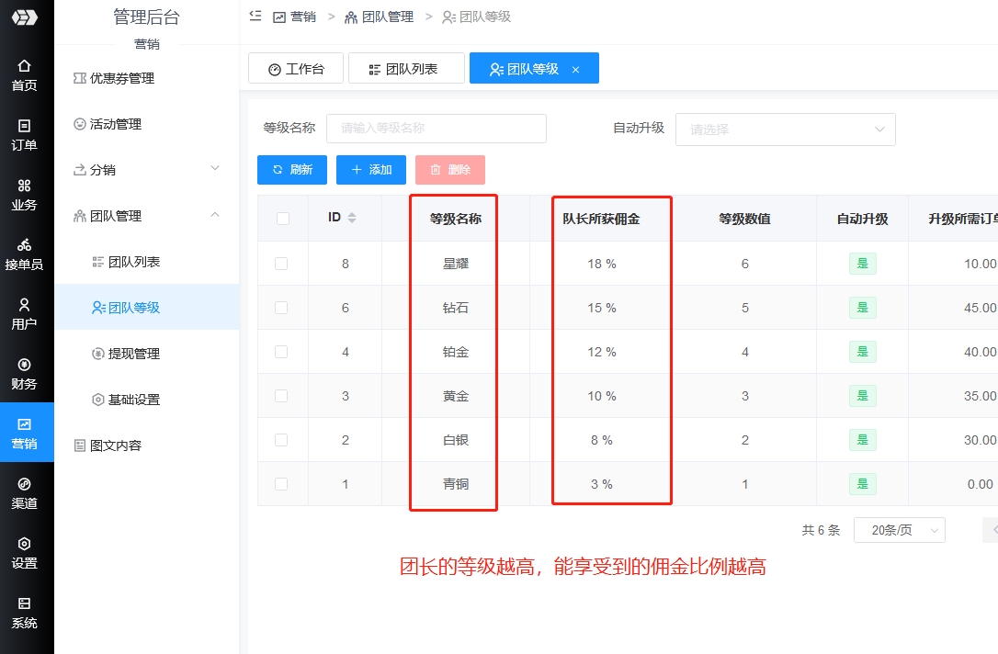Open the 20条/页 page size dropdown
Screen dimensions: 998x654
click(x=899, y=530)
